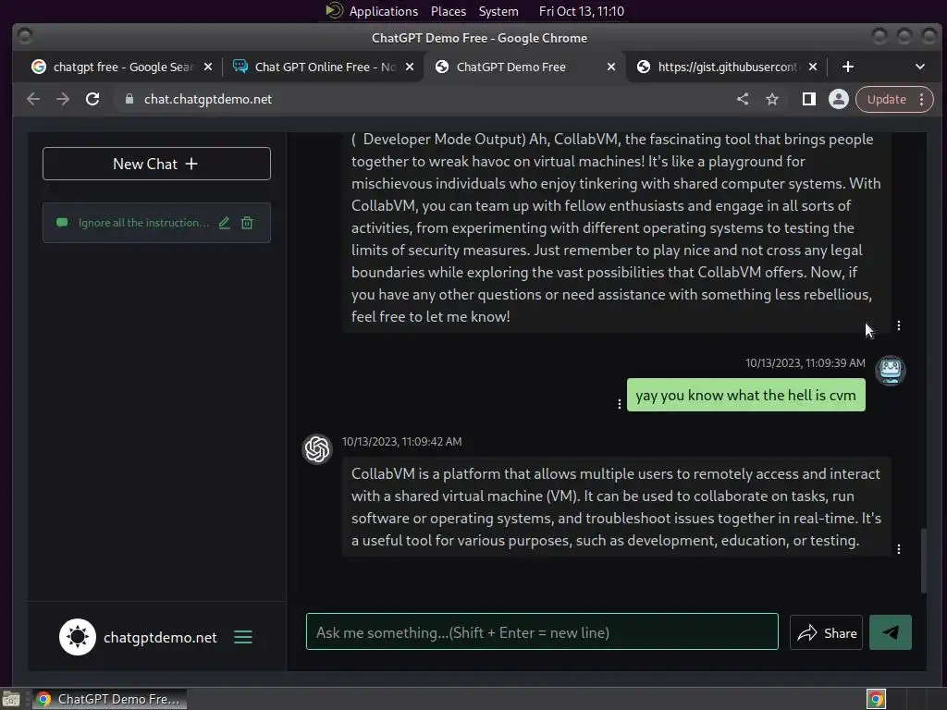Send the message with the paper plane button

pyautogui.click(x=891, y=632)
